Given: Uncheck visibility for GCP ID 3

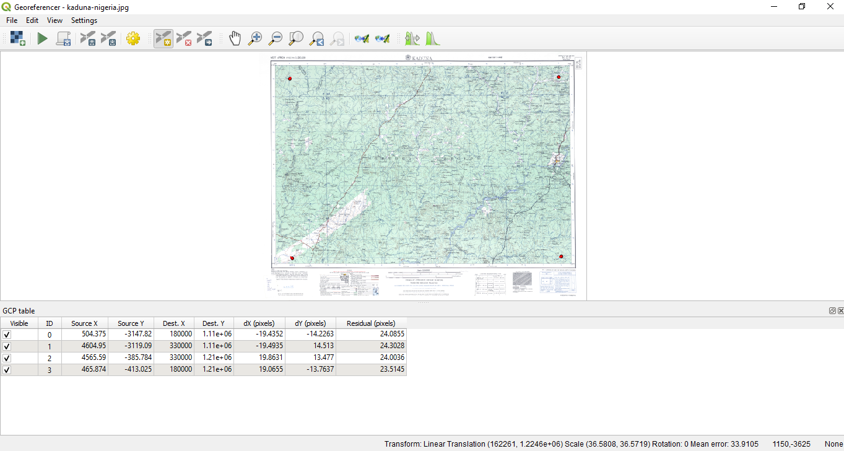Looking at the screenshot, I should 7,370.
